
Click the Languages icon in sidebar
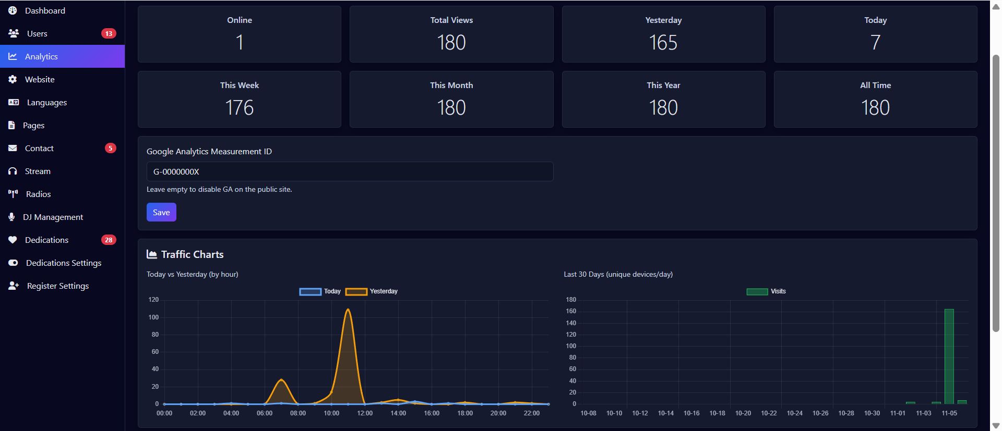point(14,102)
